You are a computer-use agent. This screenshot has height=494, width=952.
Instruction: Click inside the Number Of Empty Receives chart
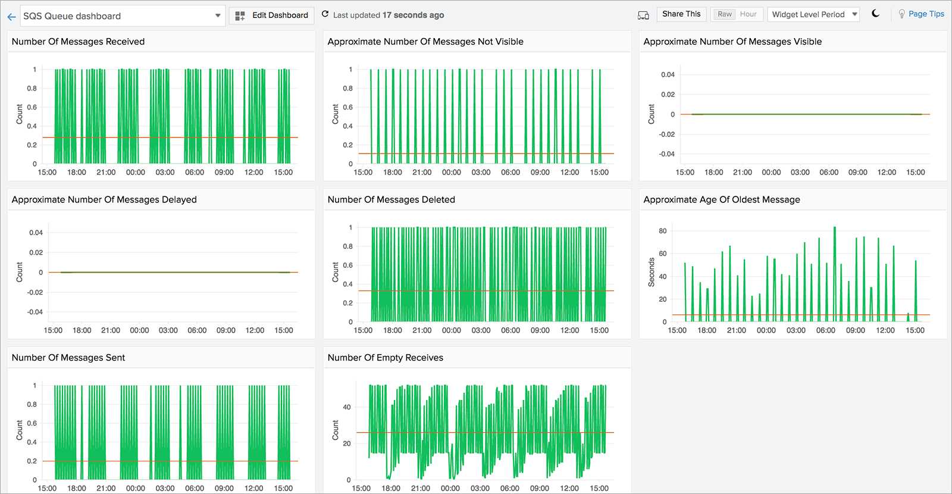pyautogui.click(x=485, y=432)
